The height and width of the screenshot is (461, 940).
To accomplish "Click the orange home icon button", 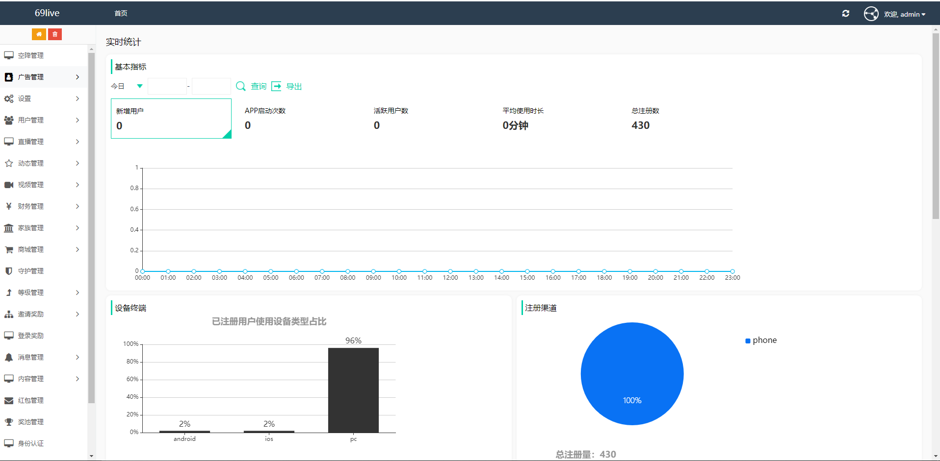I will 39,34.
